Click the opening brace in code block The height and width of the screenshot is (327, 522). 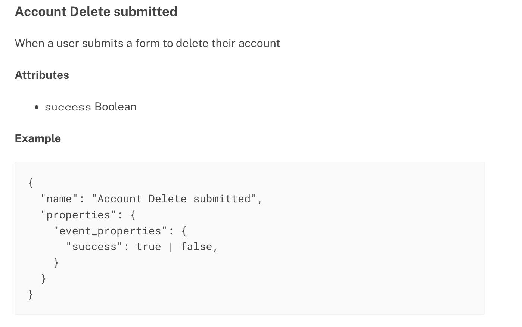tap(31, 183)
